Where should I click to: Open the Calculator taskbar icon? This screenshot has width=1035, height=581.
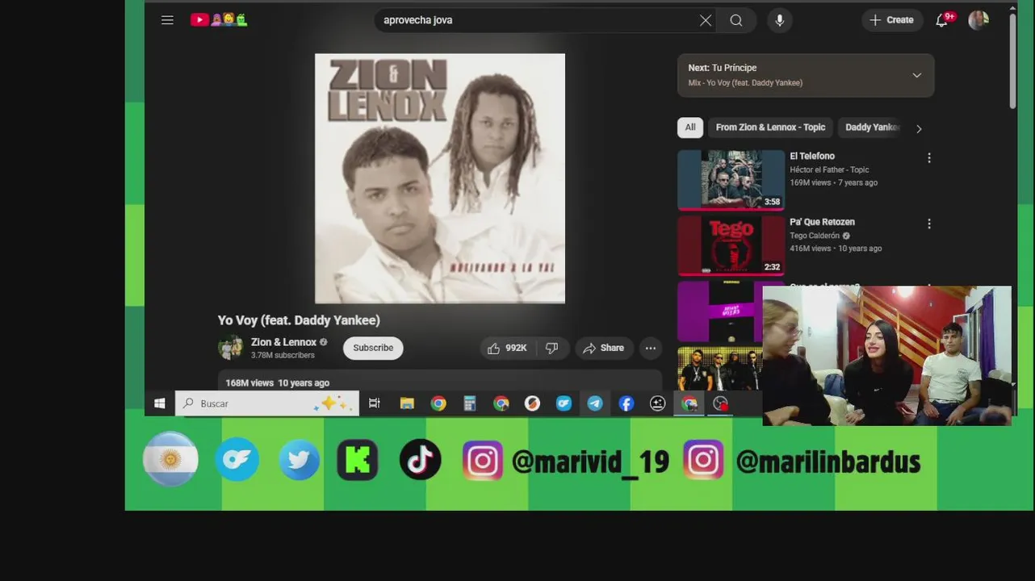click(470, 403)
